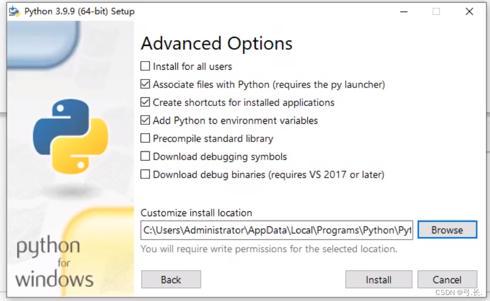Screen dimensions: 490x301
Task: Click the Advanced Options heading
Action: pyautogui.click(x=216, y=43)
